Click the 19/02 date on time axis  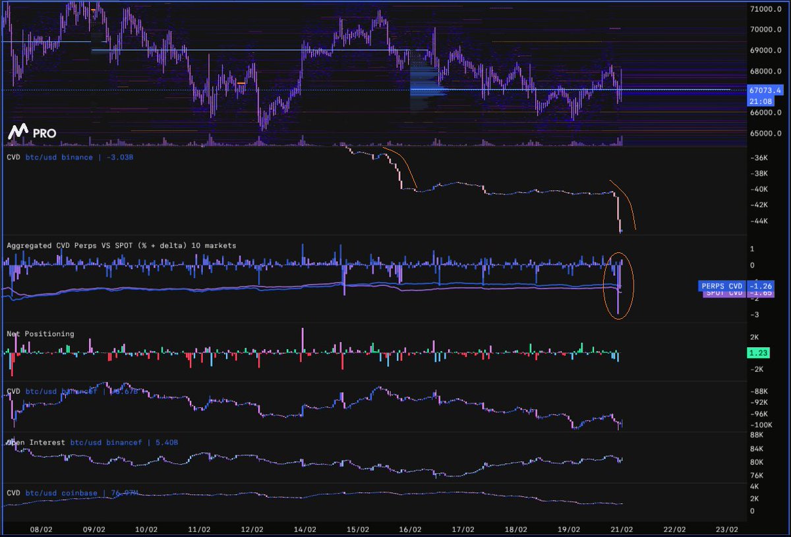pos(568,530)
